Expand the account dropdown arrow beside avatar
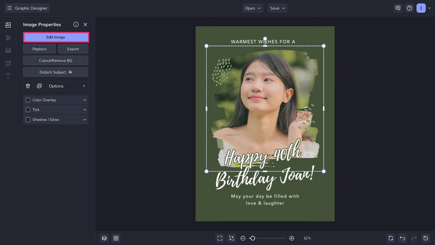 coord(429,8)
